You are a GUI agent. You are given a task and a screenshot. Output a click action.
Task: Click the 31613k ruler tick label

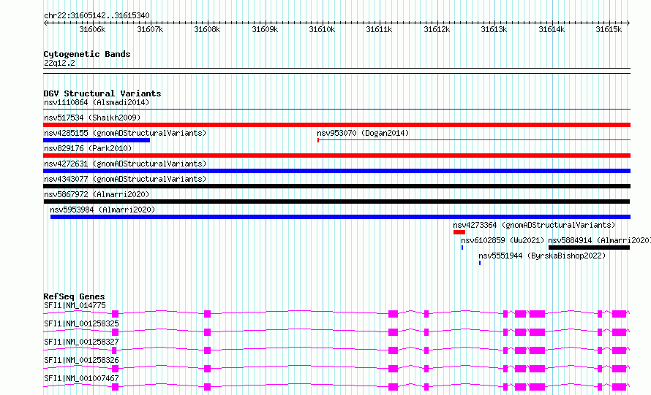pos(494,29)
